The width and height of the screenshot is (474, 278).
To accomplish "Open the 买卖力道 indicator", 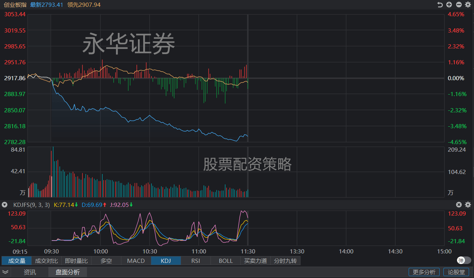I will point(256,261).
